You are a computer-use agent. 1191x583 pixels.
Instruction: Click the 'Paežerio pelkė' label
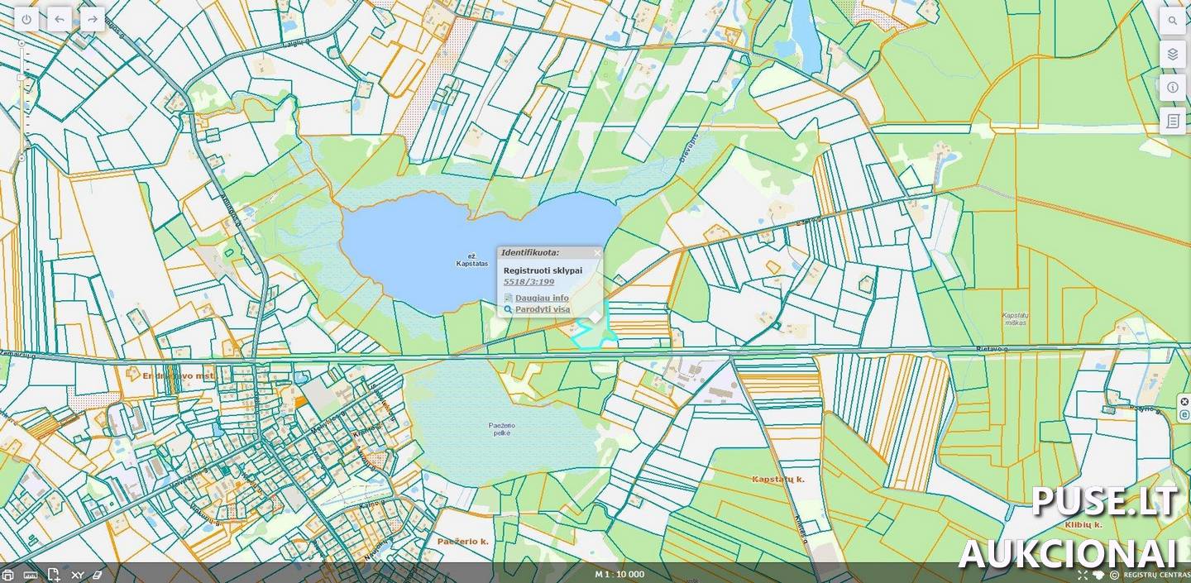click(503, 430)
